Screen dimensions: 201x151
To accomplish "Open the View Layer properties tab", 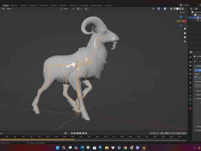I will (190, 70).
